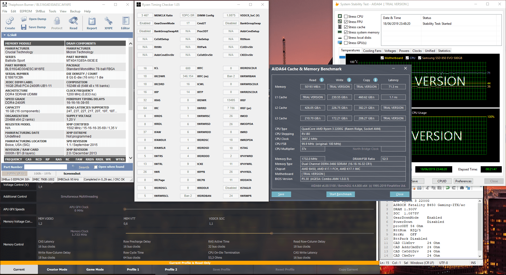Screen dimensions: 506x275
Task: Click the Print icon in Notepad++ toolbar
Action: pyautogui.click(x=419, y=188)
